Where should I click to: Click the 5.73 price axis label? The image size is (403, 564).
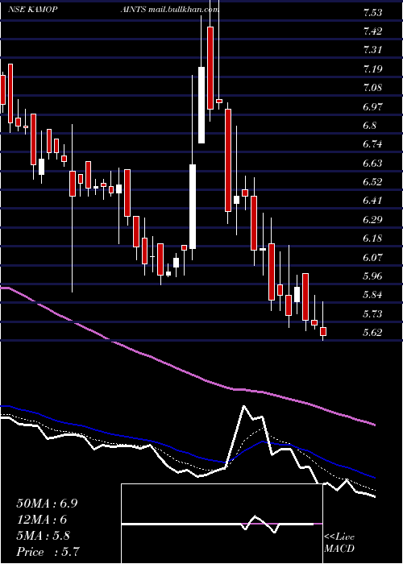[372, 314]
